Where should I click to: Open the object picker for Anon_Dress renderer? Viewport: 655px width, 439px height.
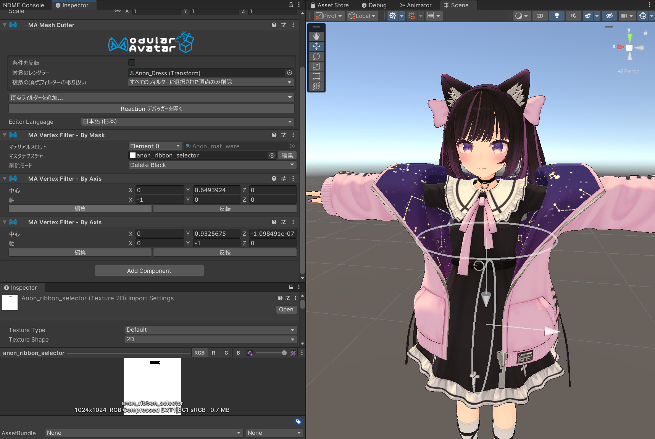(x=289, y=73)
